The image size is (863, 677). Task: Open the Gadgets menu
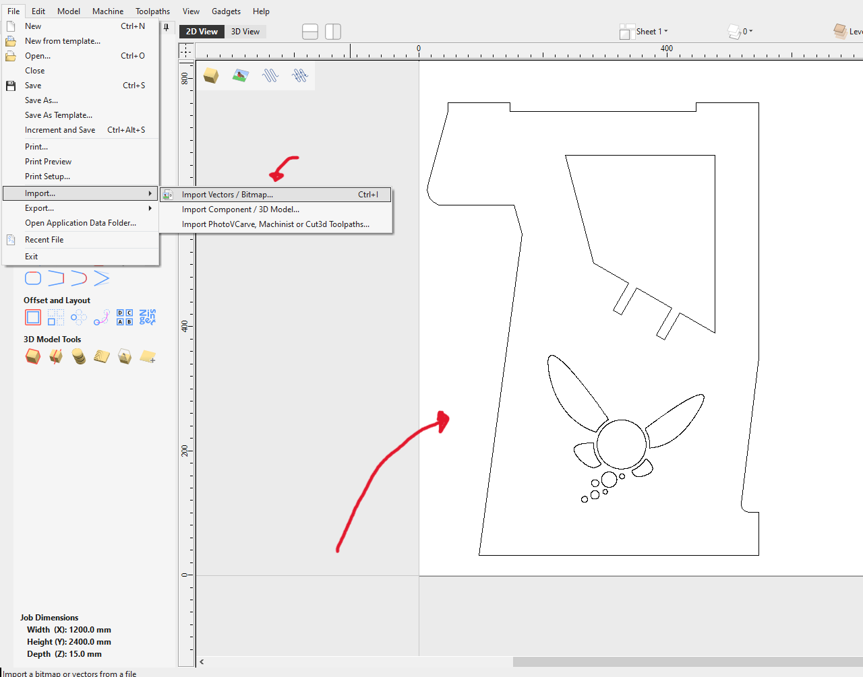point(226,11)
